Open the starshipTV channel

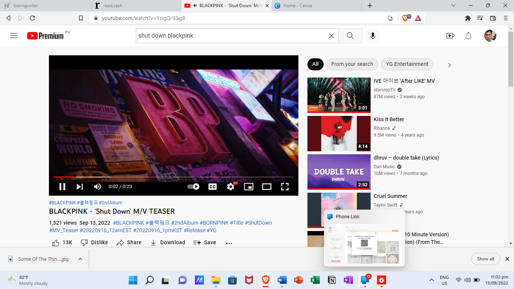click(x=385, y=90)
